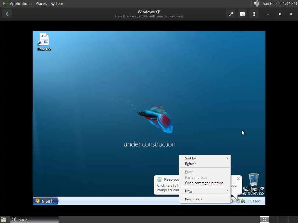Choose Refresh from the context menu
298x223 pixels.
205,164
